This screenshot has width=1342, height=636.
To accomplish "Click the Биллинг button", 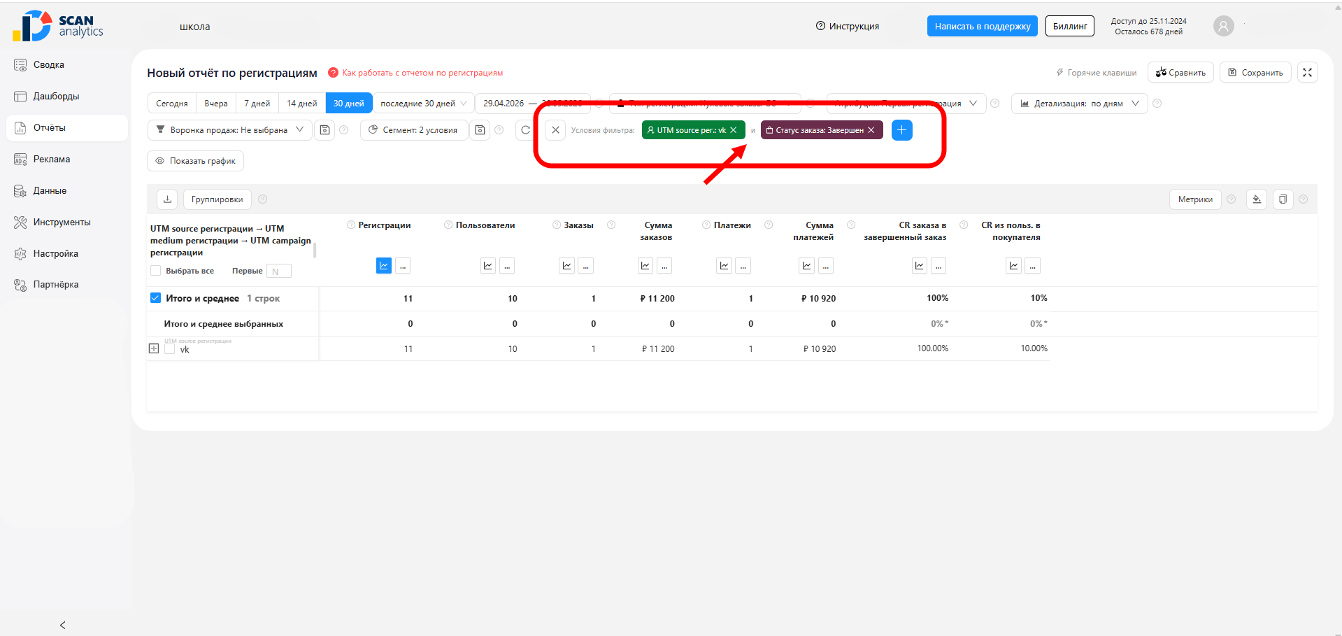I will [x=1070, y=27].
